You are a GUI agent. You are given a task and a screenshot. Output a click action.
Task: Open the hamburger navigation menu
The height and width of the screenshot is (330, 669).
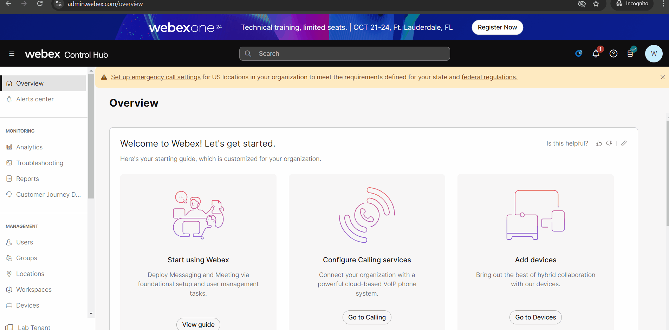click(x=12, y=54)
